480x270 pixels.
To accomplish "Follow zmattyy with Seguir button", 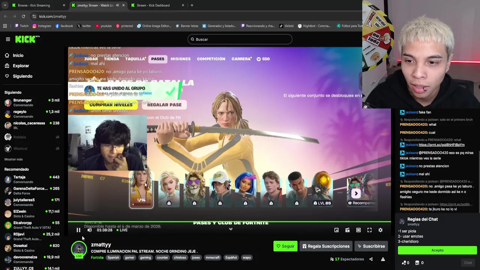I will tap(285, 246).
